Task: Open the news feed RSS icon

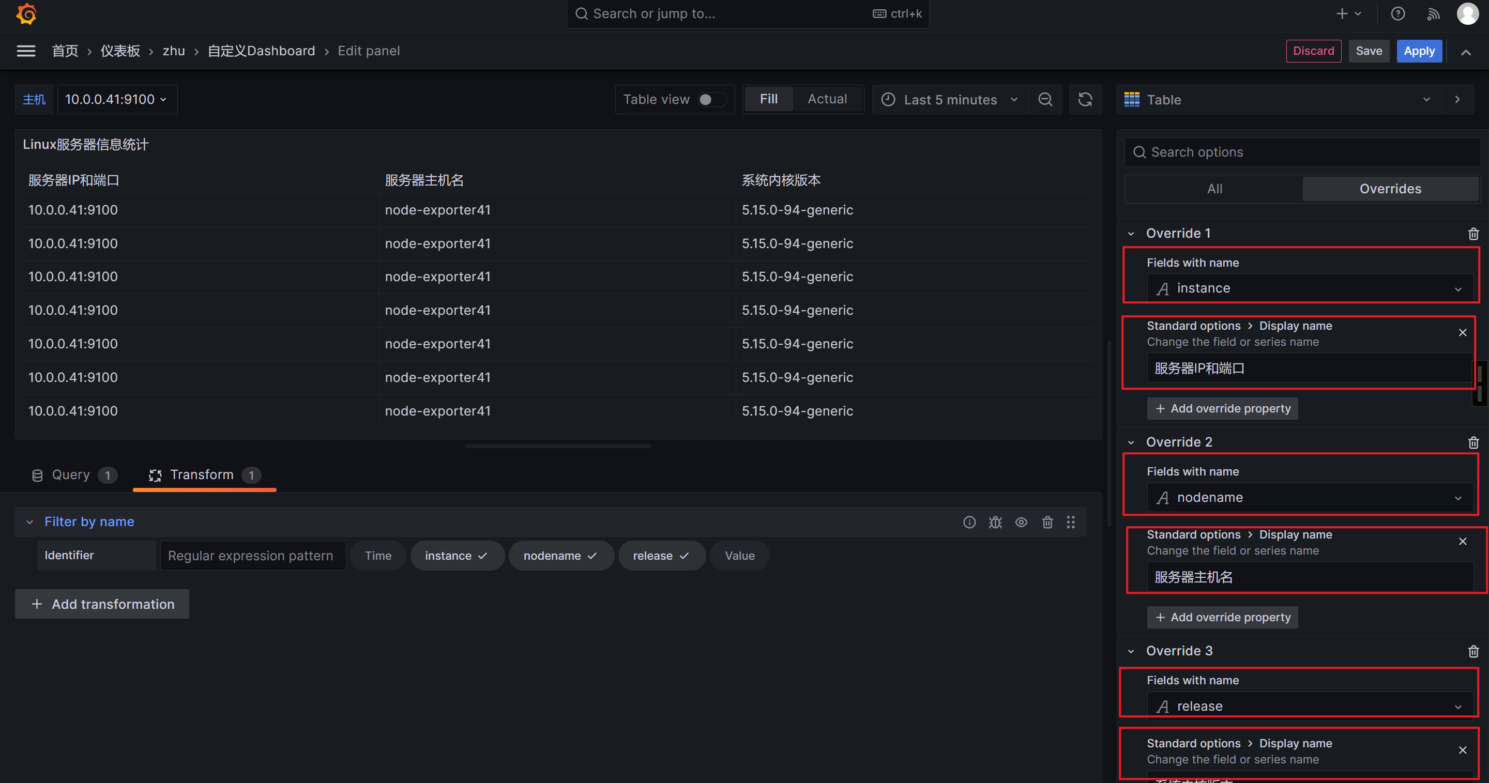Action: 1433,14
